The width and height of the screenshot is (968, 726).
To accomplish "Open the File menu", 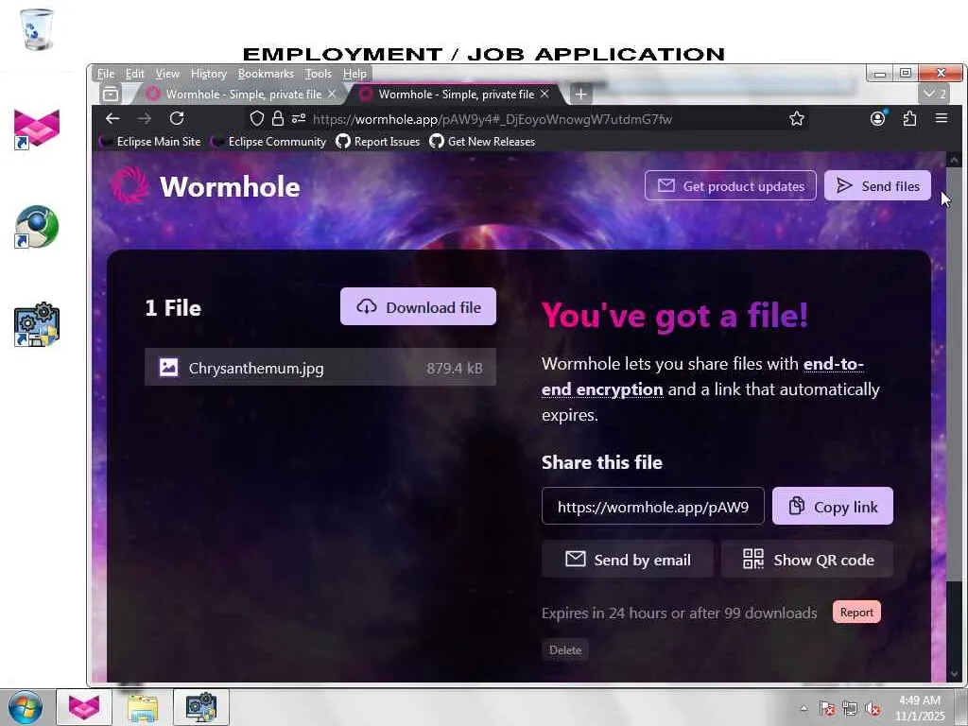I will click(106, 74).
